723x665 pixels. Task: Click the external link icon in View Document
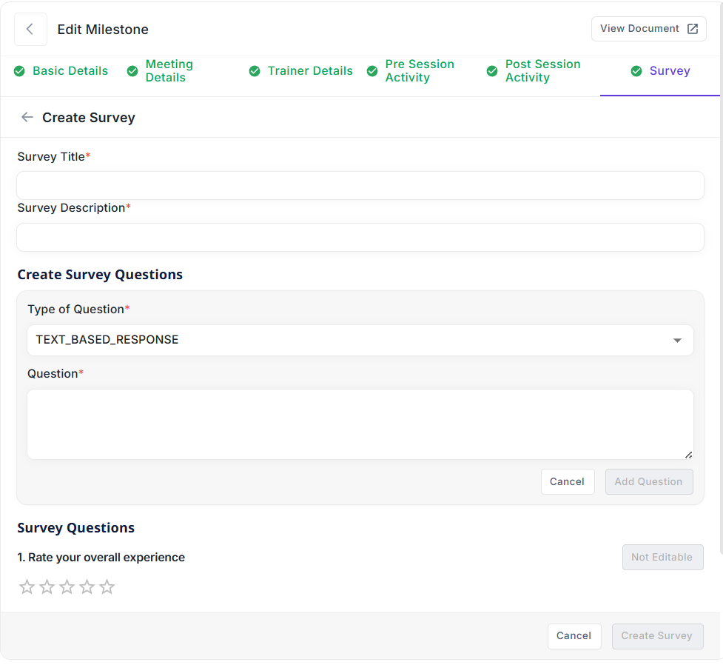click(692, 29)
